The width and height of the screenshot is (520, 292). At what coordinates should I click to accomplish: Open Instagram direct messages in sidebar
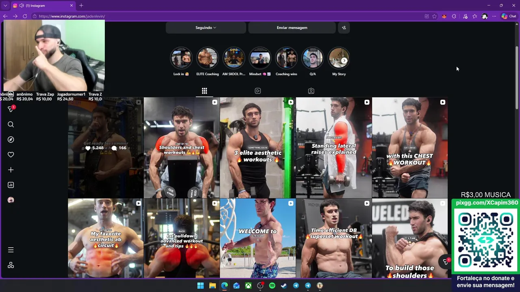click(x=11, y=109)
